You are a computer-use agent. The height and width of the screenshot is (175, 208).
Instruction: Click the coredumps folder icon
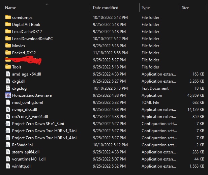coord(8,17)
